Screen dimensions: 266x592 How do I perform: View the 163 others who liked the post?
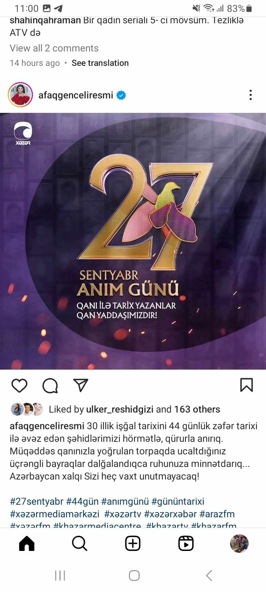click(x=197, y=409)
